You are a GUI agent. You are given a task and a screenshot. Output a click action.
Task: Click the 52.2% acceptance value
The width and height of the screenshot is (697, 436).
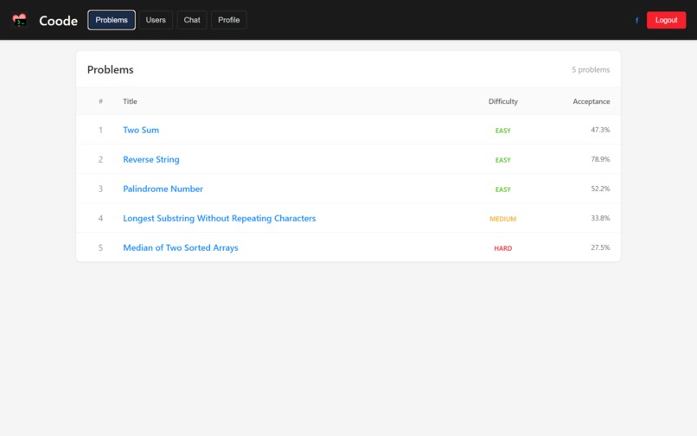coord(600,189)
